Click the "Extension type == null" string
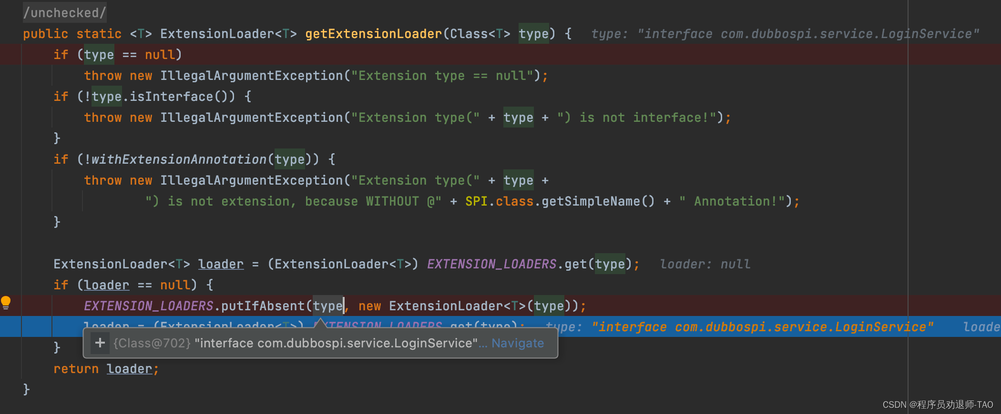This screenshot has height=414, width=1001. click(x=442, y=76)
